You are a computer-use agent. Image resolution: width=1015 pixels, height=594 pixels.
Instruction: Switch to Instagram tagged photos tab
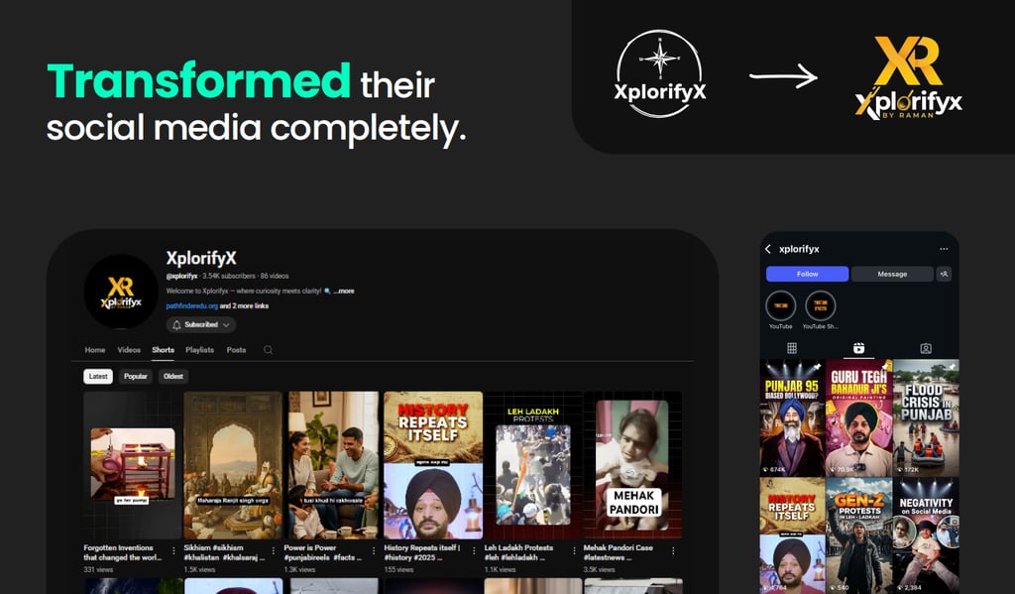(926, 348)
